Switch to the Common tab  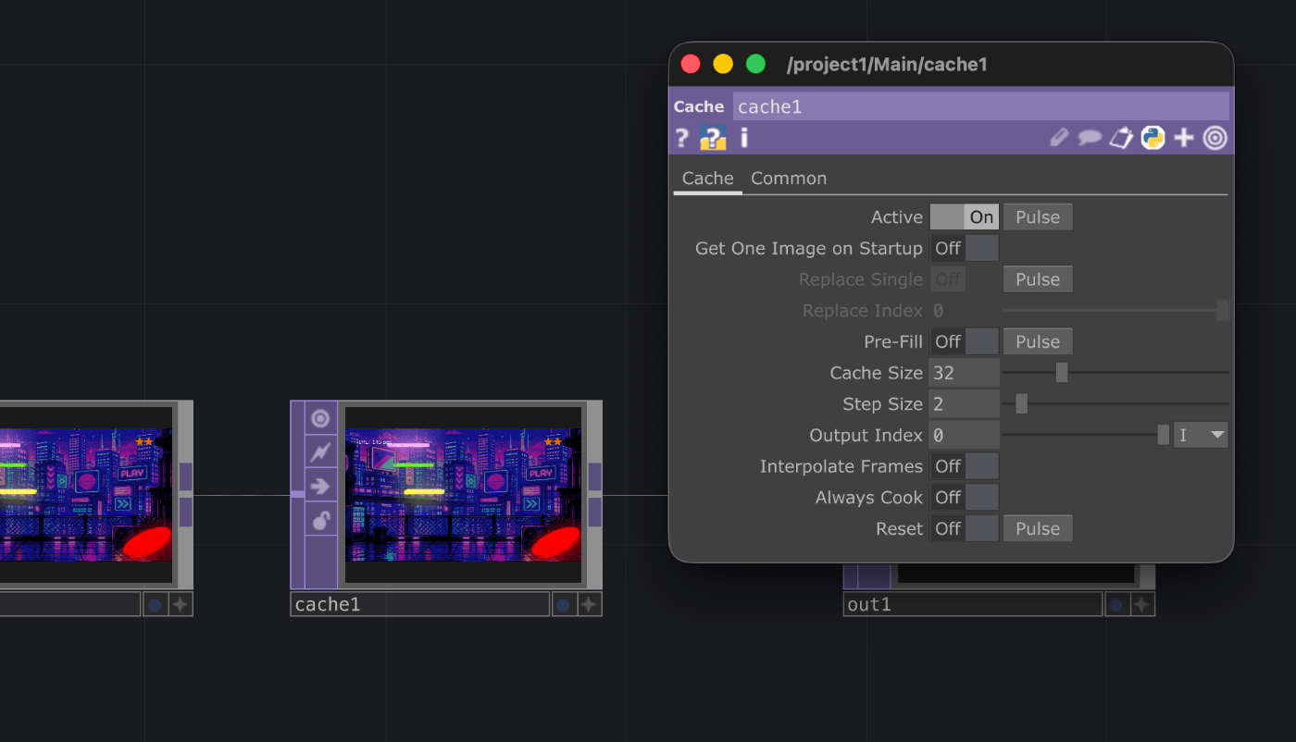[789, 179]
